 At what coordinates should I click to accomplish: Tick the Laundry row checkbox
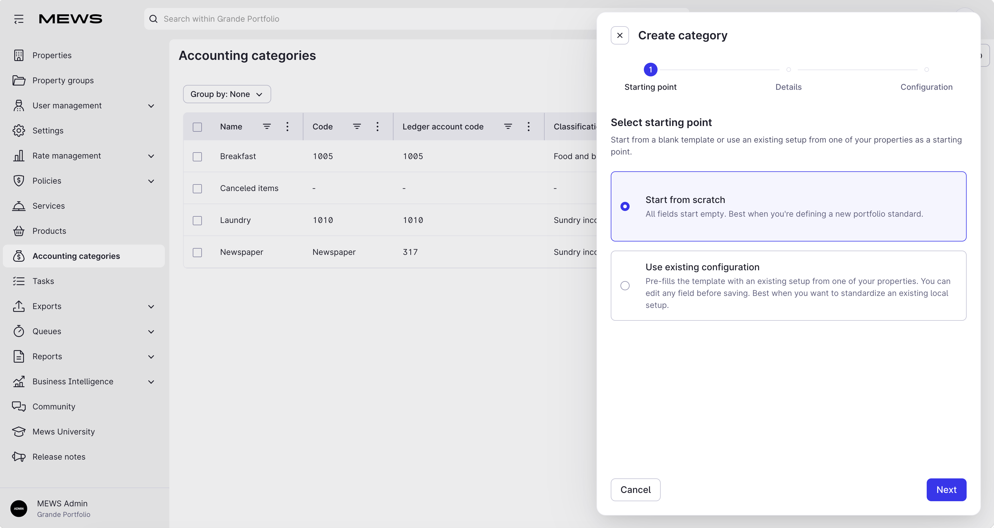(x=197, y=220)
